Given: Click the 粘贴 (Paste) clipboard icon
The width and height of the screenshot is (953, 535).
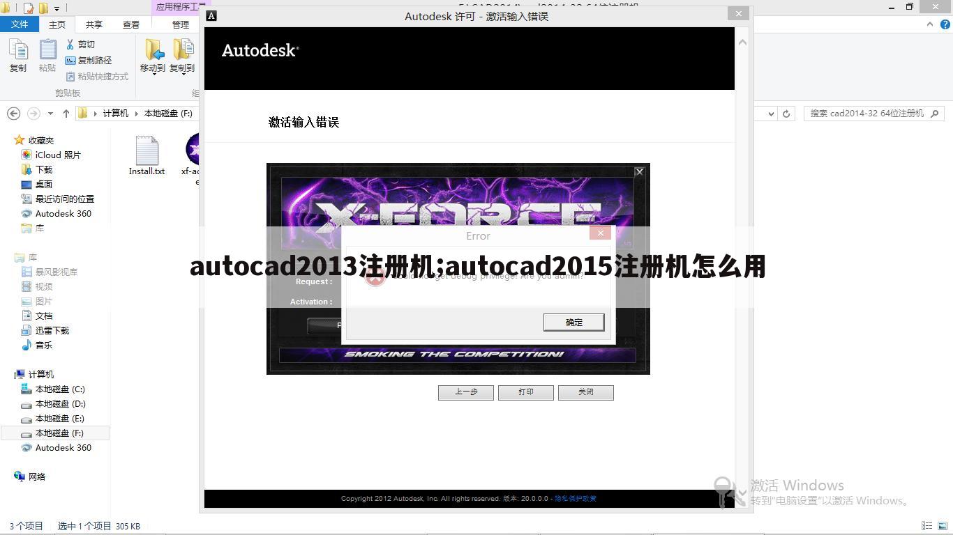Looking at the screenshot, I should (x=47, y=50).
